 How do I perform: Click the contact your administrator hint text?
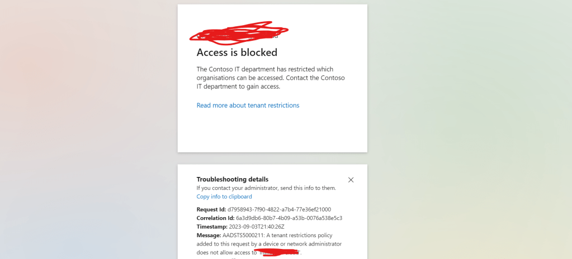(x=266, y=188)
